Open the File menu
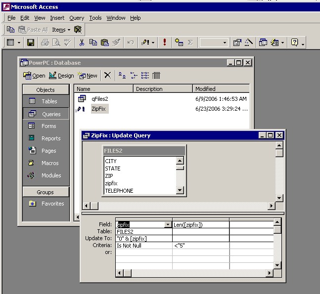 tap(11, 18)
